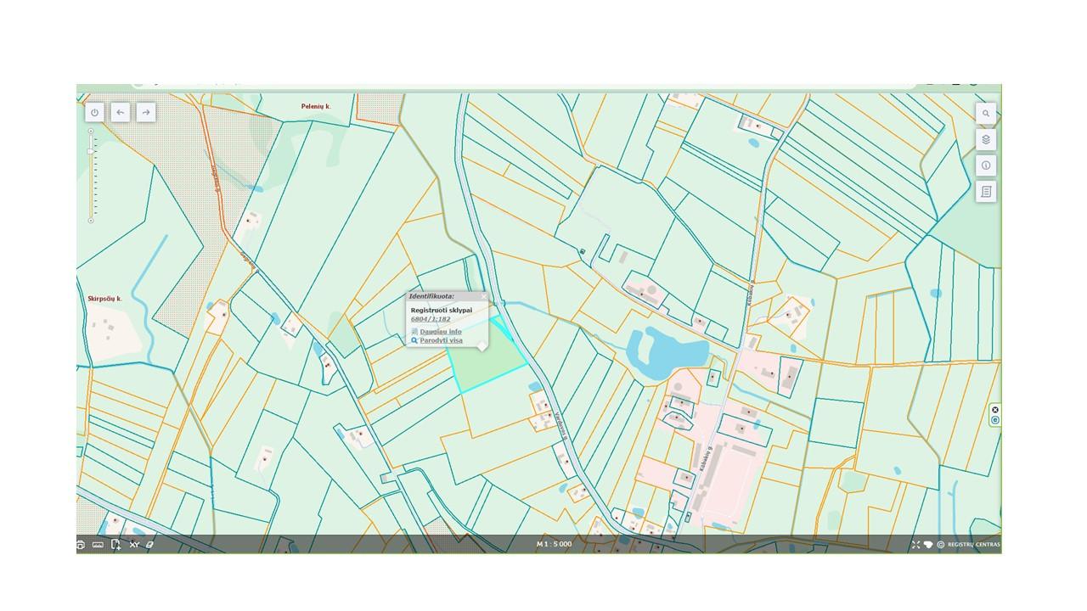Open the map layers panel

[x=986, y=139]
